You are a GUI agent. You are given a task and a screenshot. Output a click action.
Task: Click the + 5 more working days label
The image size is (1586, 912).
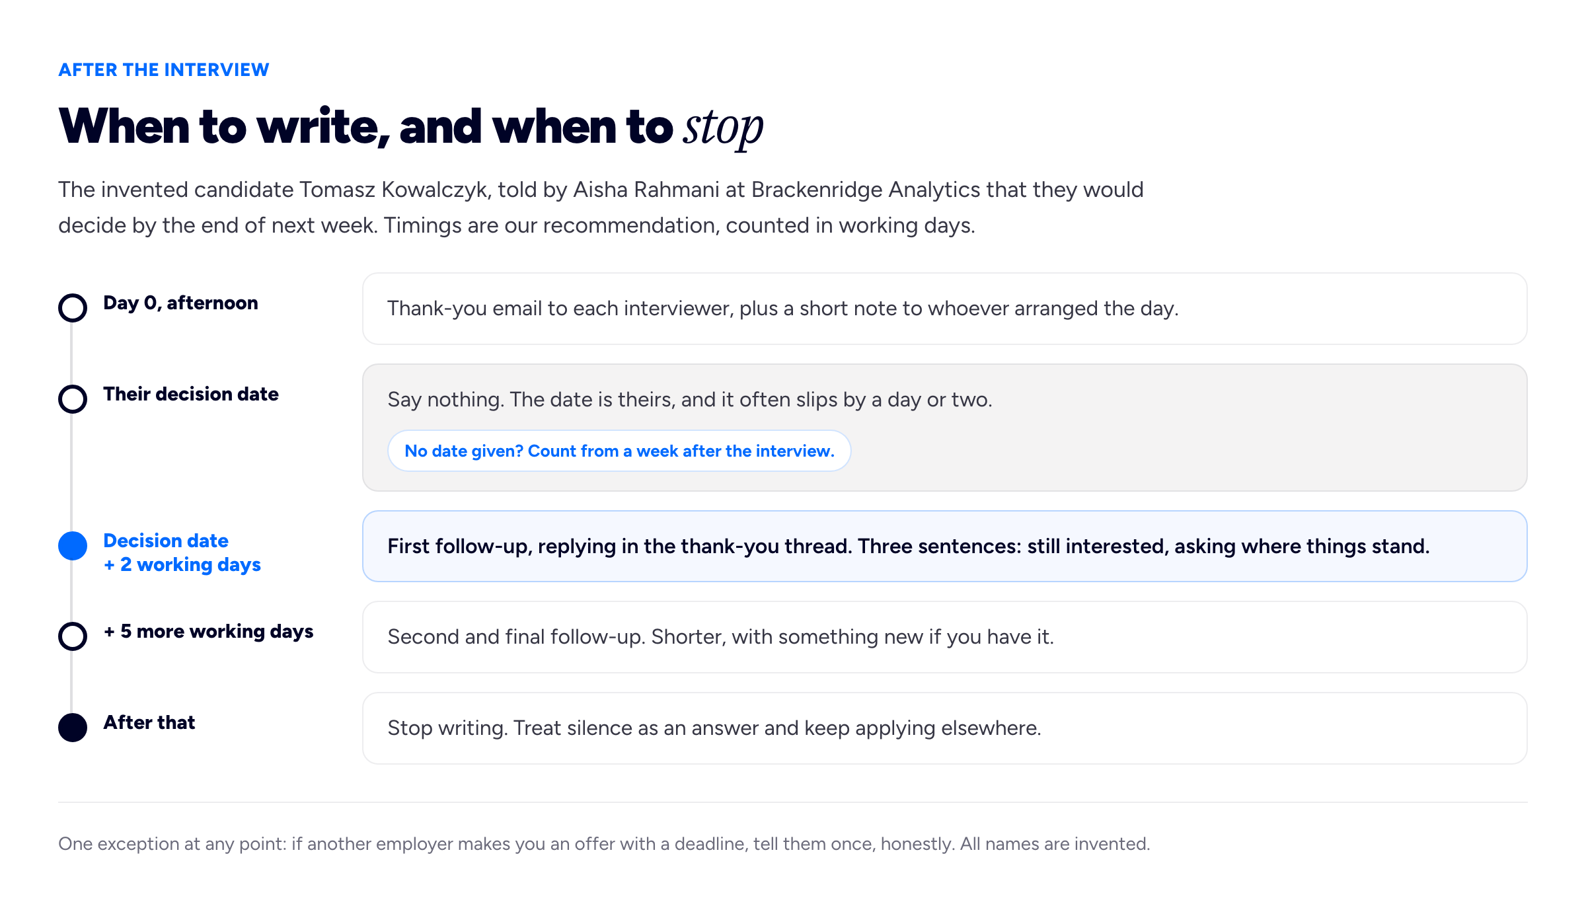[x=208, y=631]
